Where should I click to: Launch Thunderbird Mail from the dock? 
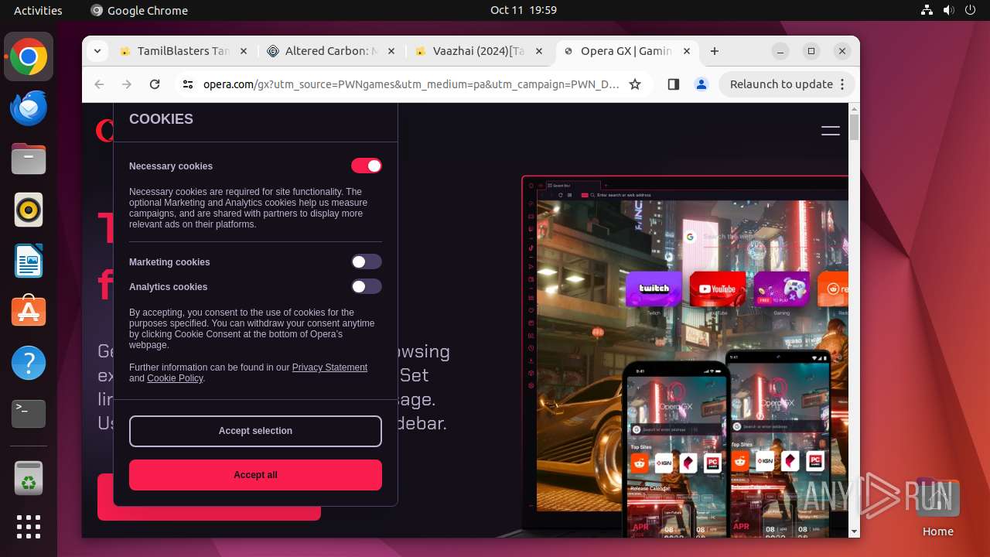pyautogui.click(x=29, y=108)
